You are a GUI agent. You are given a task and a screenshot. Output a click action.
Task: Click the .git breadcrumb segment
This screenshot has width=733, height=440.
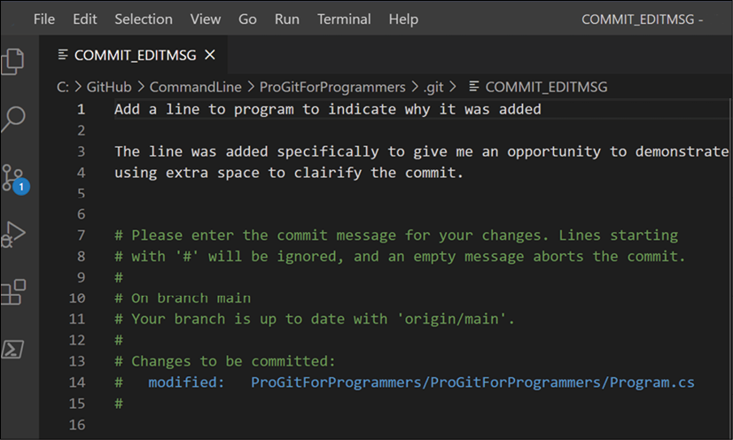click(x=433, y=88)
